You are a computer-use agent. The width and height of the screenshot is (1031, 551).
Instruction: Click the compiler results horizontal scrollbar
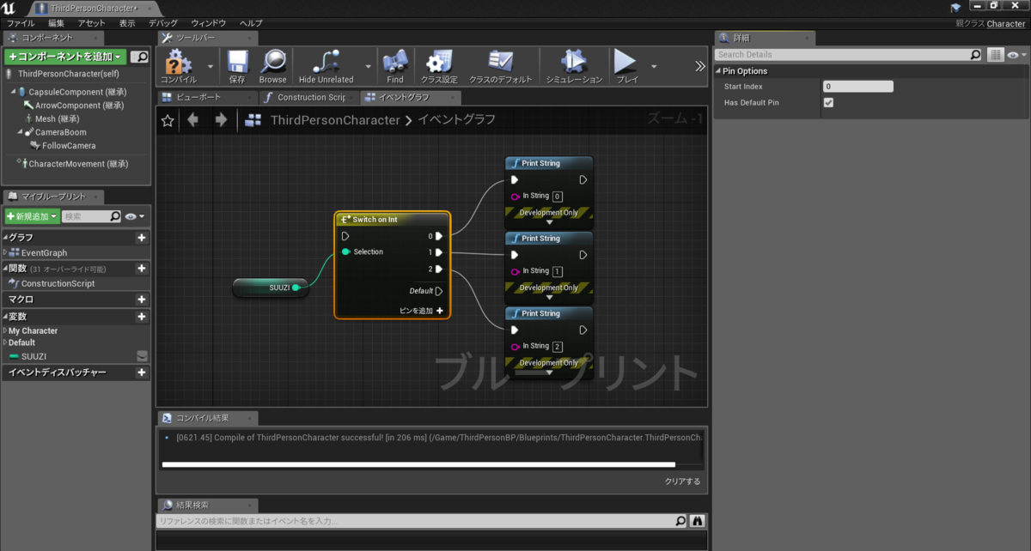coord(418,464)
